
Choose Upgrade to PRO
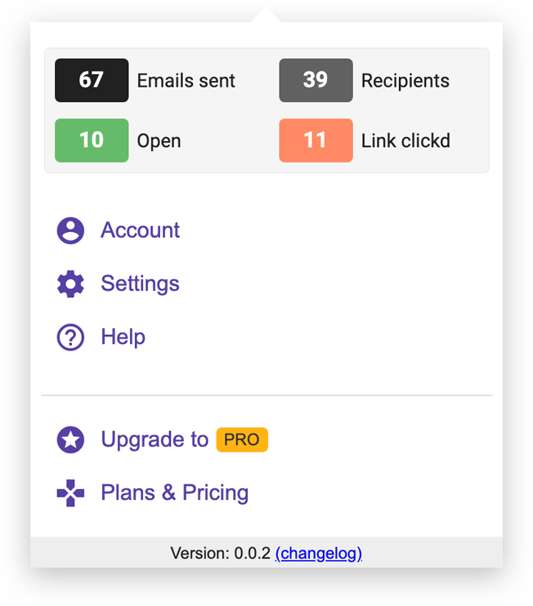point(155,439)
